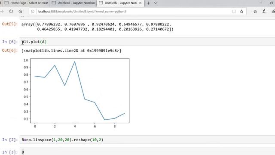Image resolution: width=275 pixels, height=155 pixels.
Task: Restore down the browser window
Action: click(272, 3)
